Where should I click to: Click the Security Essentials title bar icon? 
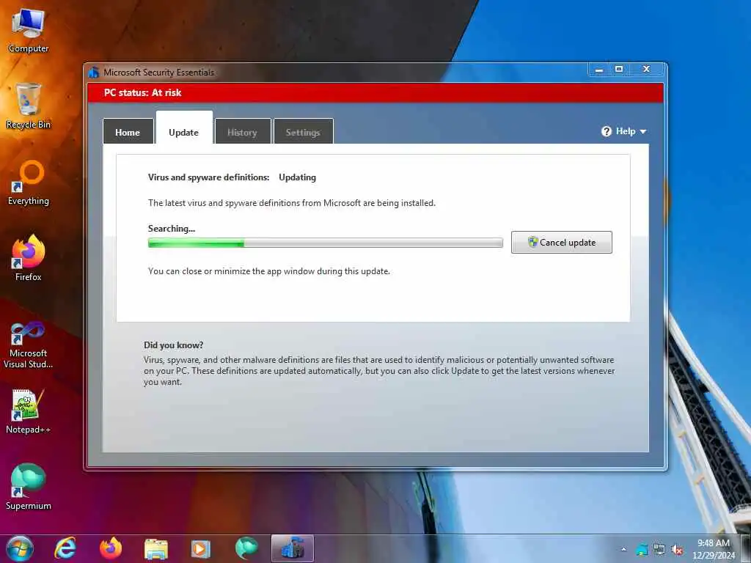tap(94, 73)
